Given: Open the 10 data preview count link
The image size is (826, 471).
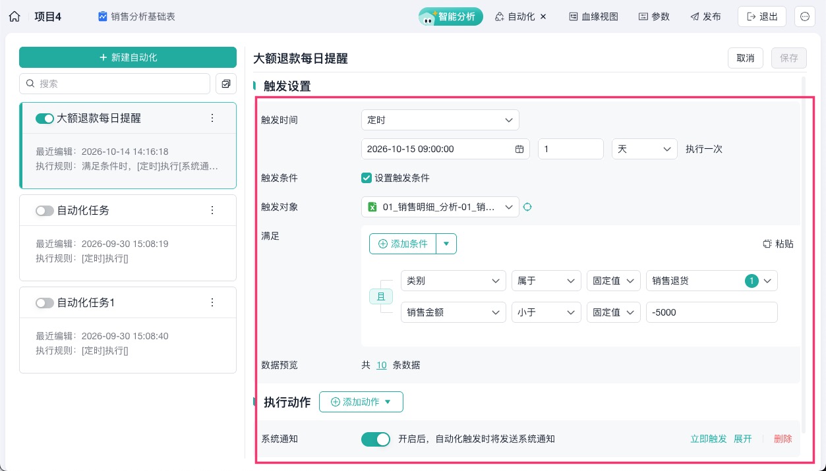Looking at the screenshot, I should pos(382,365).
